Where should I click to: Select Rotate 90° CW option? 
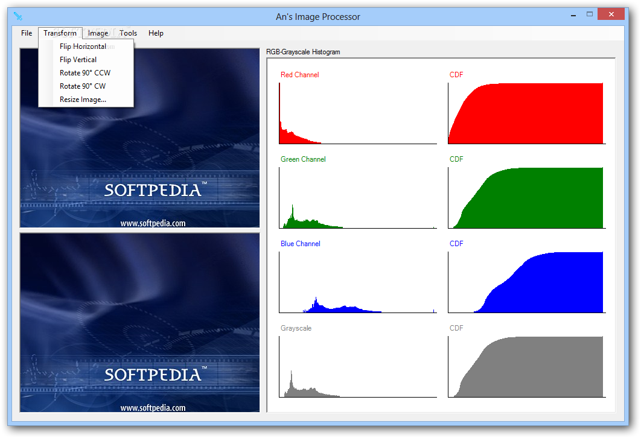coord(86,86)
